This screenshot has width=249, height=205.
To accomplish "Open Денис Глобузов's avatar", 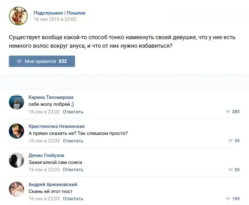I will [x=16, y=160].
